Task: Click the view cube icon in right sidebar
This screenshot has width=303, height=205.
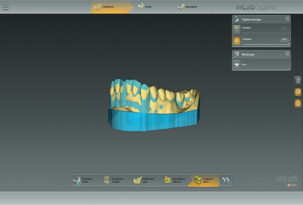Action: pos(298,80)
